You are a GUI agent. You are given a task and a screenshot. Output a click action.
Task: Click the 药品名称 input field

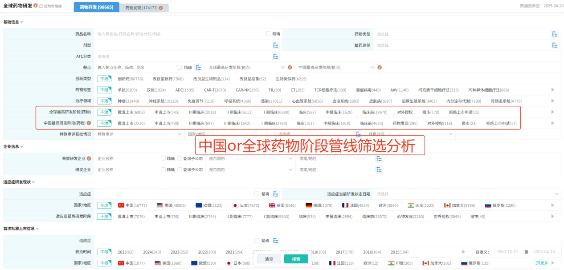178,34
